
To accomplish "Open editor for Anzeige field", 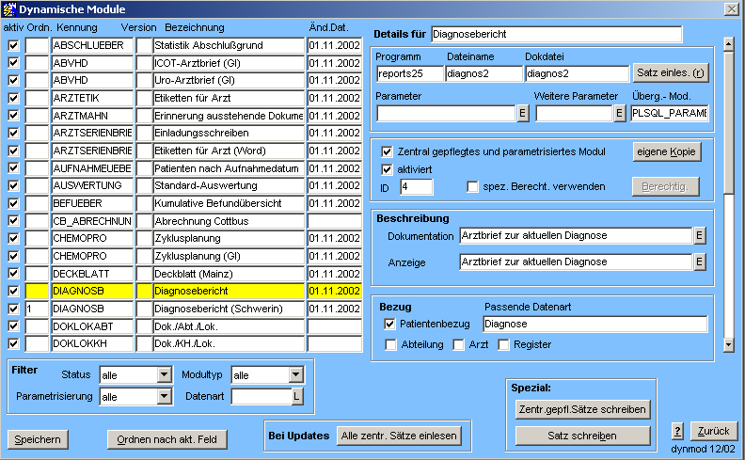I will [x=699, y=262].
